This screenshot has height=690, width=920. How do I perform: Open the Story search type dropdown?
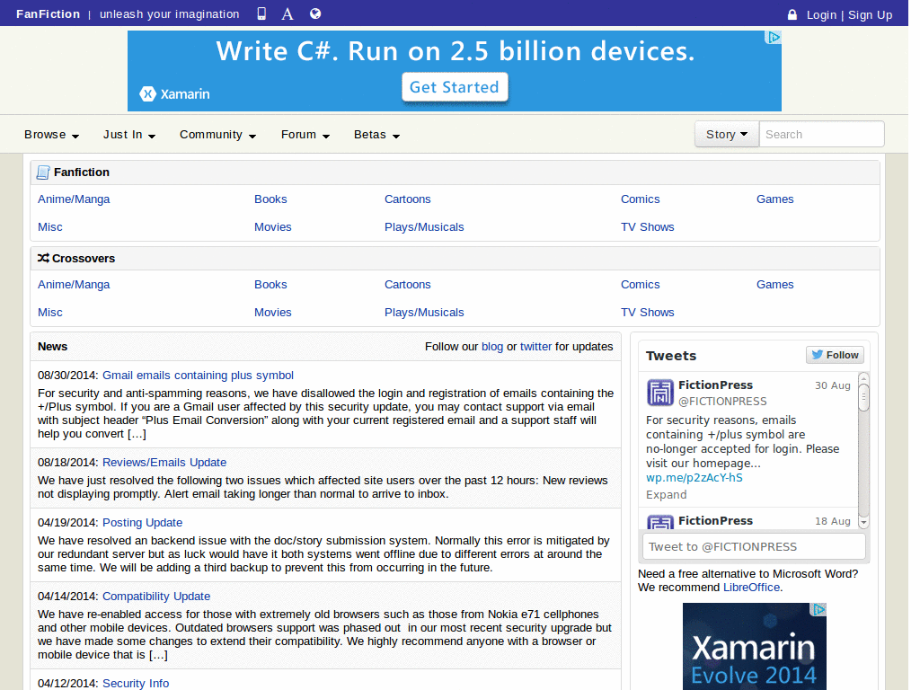click(727, 135)
